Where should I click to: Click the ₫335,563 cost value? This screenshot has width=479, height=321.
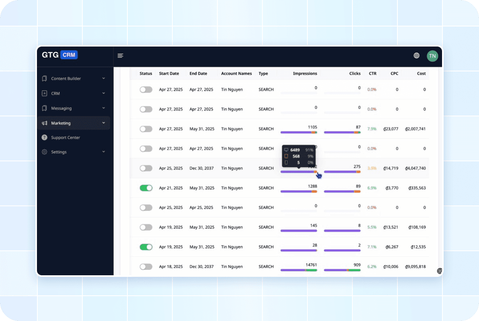[x=417, y=188]
